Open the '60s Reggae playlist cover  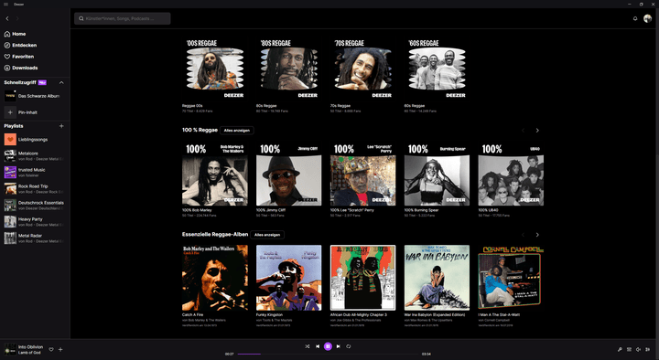coord(437,69)
